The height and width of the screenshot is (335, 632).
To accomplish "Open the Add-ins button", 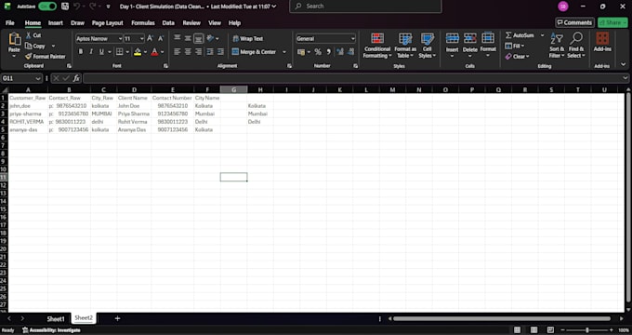I will tap(602, 42).
